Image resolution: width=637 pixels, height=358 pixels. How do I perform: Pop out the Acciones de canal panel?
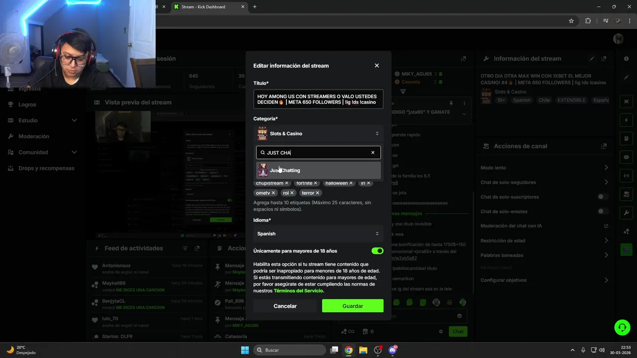point(604,146)
